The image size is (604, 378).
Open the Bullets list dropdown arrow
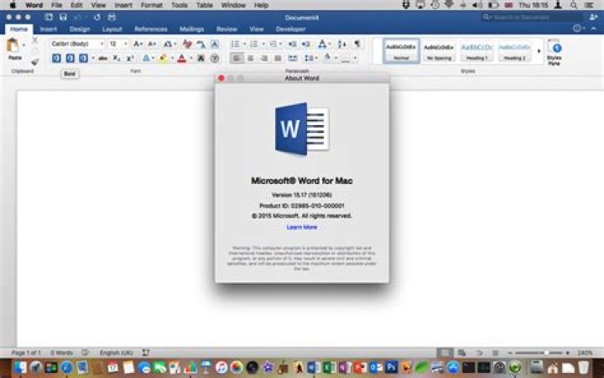pos(244,44)
